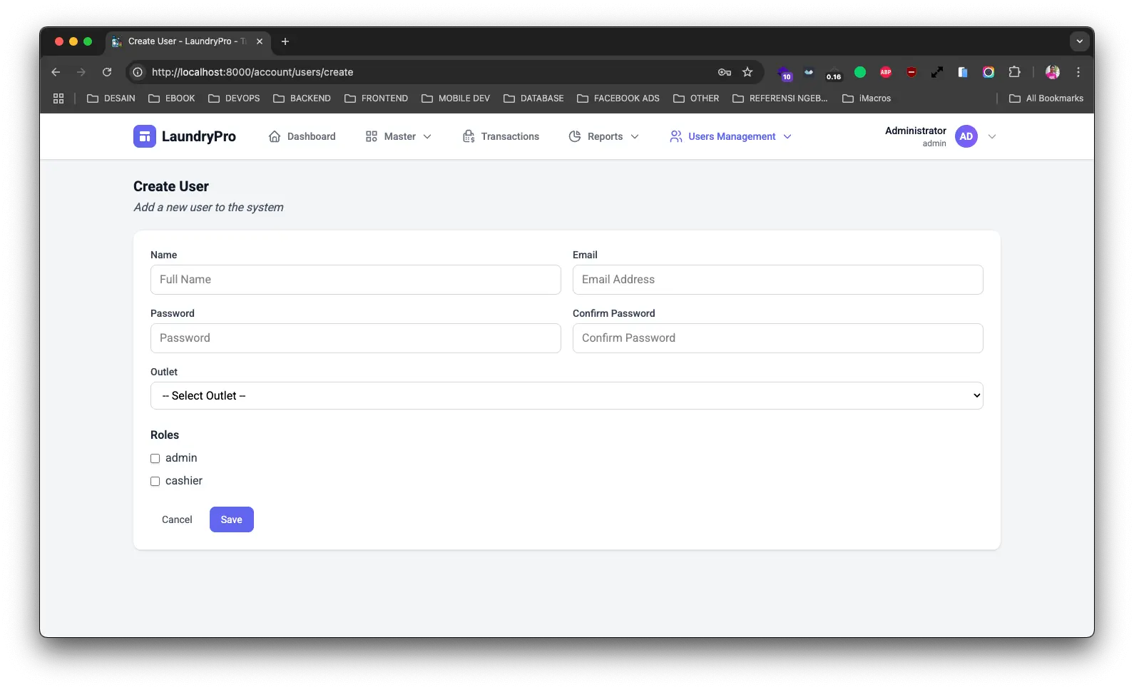Click the dark cloud extension icon

(809, 72)
